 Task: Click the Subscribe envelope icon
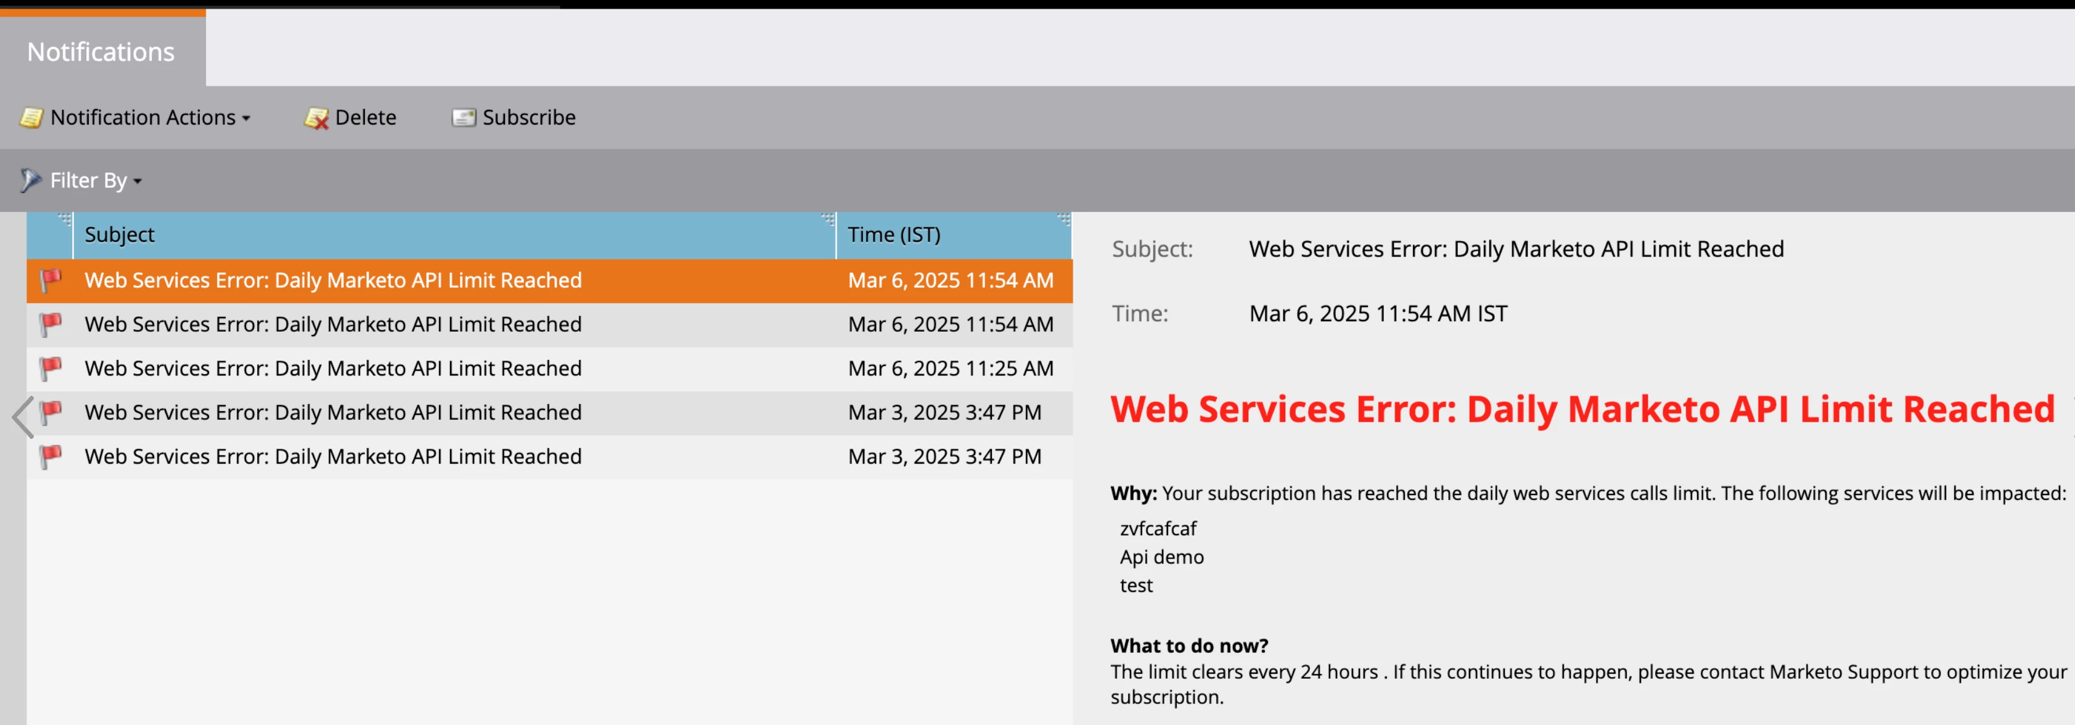[463, 118]
